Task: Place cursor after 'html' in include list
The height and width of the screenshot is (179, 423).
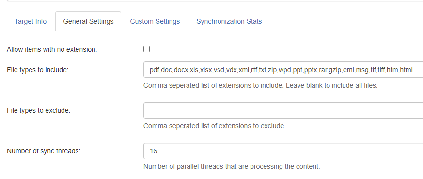Action: click(413, 70)
